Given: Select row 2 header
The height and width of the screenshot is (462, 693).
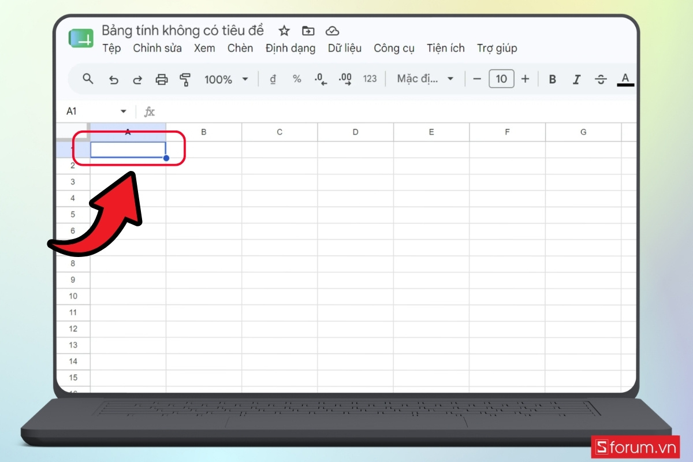Looking at the screenshot, I should (x=73, y=166).
